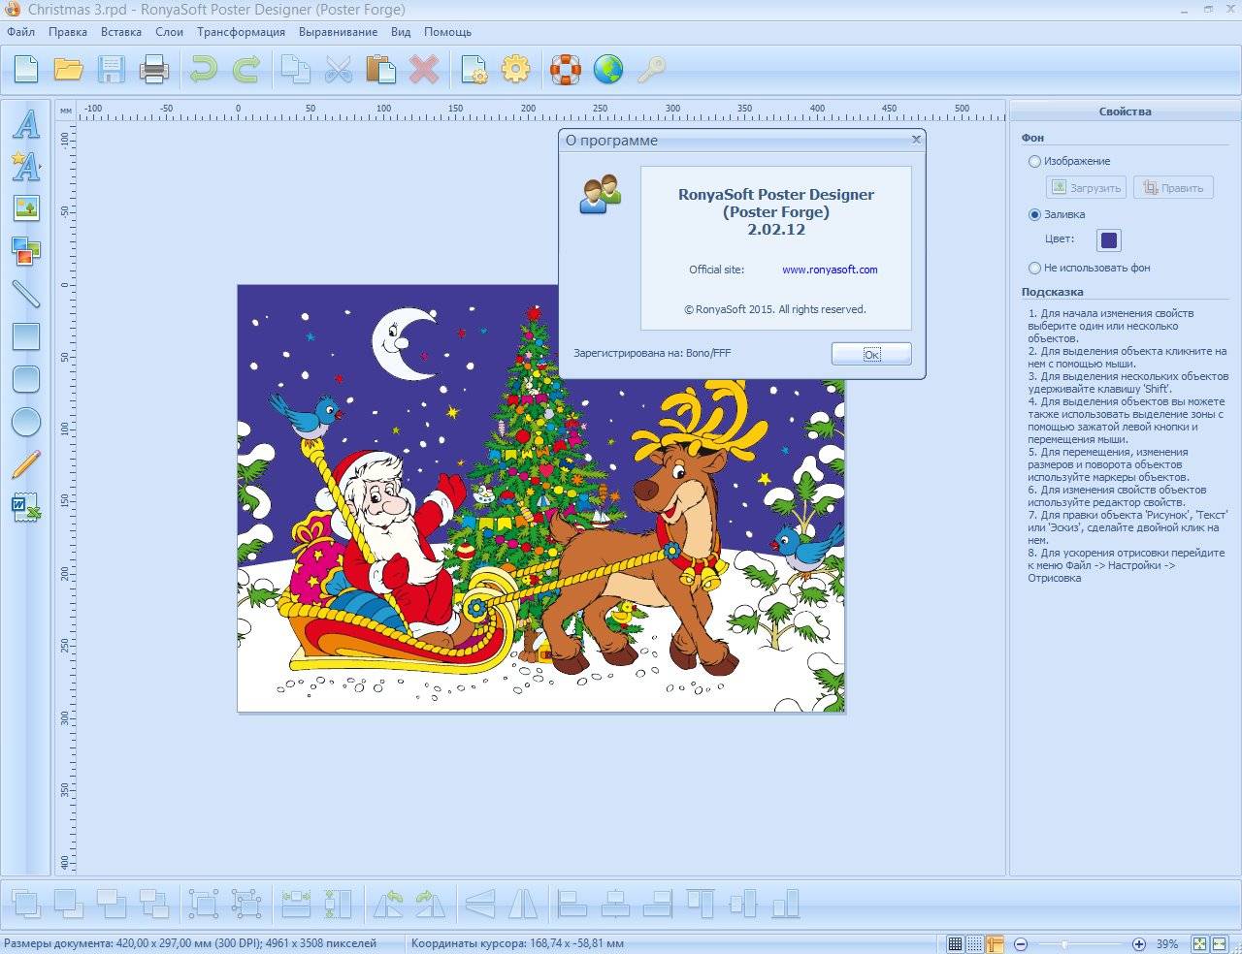The image size is (1242, 954).
Task: Select the 'Заливка' fill option
Action: (1057, 214)
